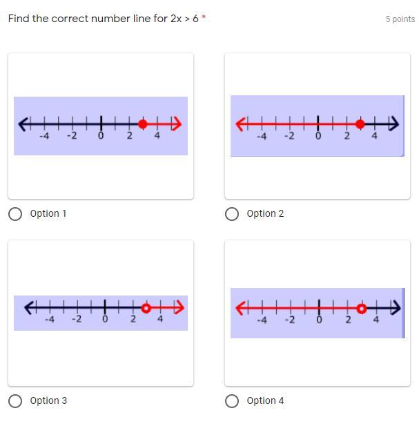Screen dimensions: 419x426
Task: Click the red required asterisk
Action: pyautogui.click(x=204, y=18)
